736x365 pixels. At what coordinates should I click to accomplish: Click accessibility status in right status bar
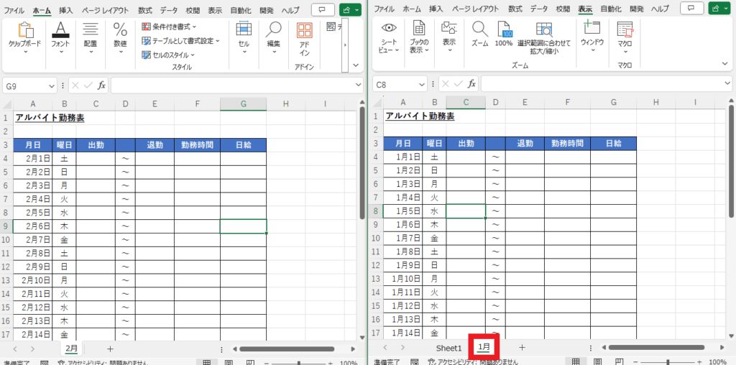[x=473, y=361]
